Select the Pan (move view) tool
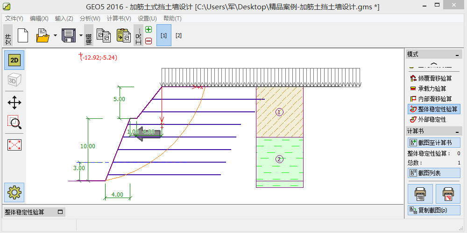The image size is (467, 233). [14, 103]
